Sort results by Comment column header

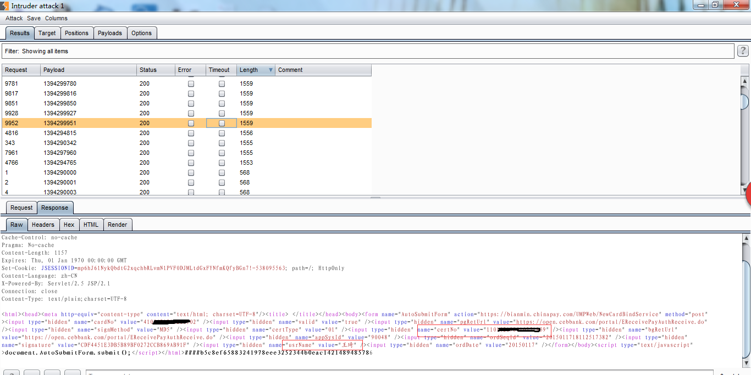[x=323, y=70]
